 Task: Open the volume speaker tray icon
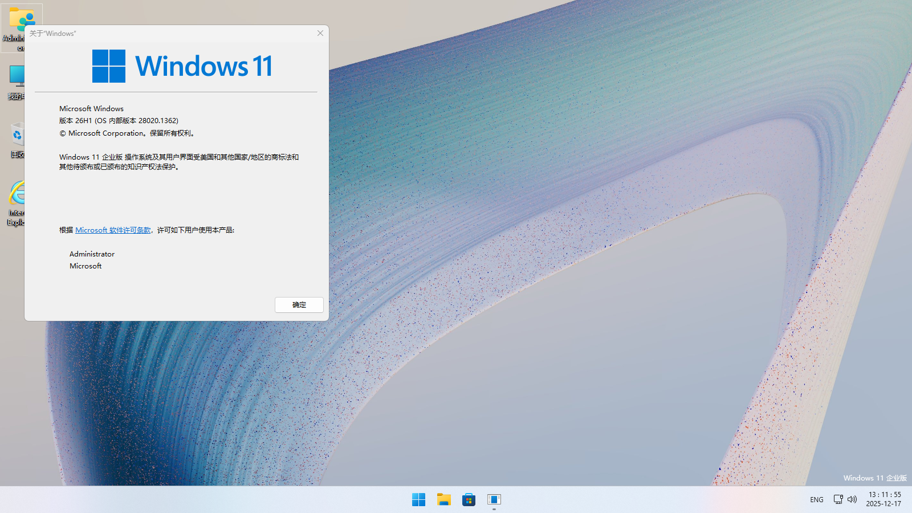tap(852, 499)
